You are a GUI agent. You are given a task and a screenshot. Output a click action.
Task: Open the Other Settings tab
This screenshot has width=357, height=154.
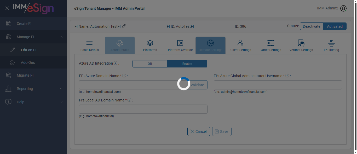271,45
